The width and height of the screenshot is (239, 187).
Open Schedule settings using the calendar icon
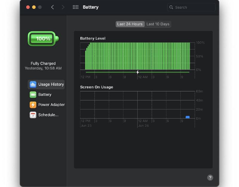pyautogui.click(x=33, y=115)
